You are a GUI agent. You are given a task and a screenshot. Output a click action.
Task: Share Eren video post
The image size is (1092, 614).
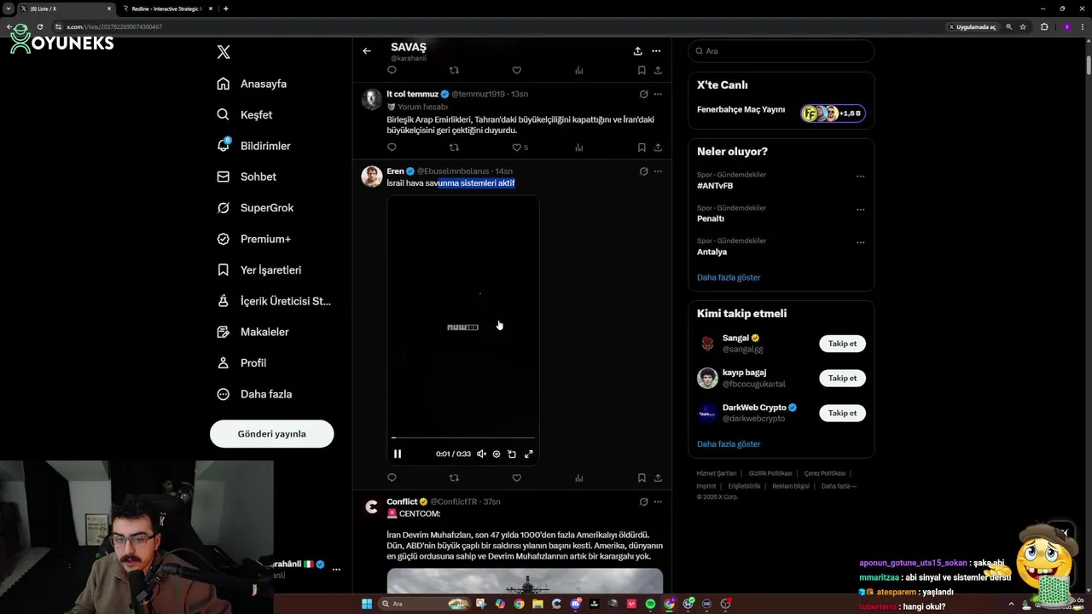click(x=658, y=478)
